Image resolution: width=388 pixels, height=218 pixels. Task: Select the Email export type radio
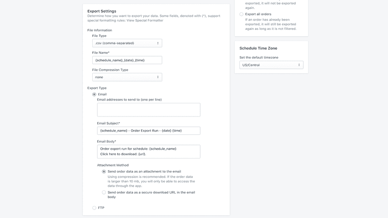pyautogui.click(x=94, y=94)
